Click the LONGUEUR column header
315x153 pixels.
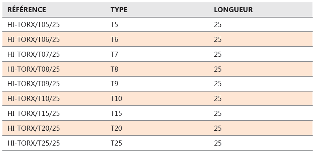233,10
